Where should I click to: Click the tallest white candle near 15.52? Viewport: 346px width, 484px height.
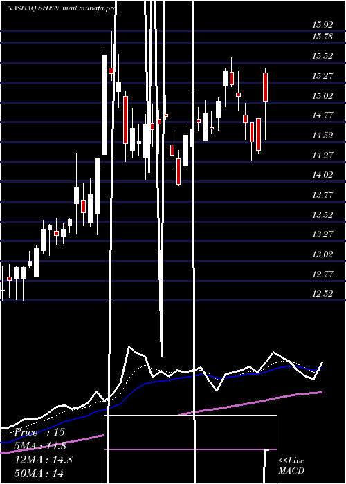[104, 104]
